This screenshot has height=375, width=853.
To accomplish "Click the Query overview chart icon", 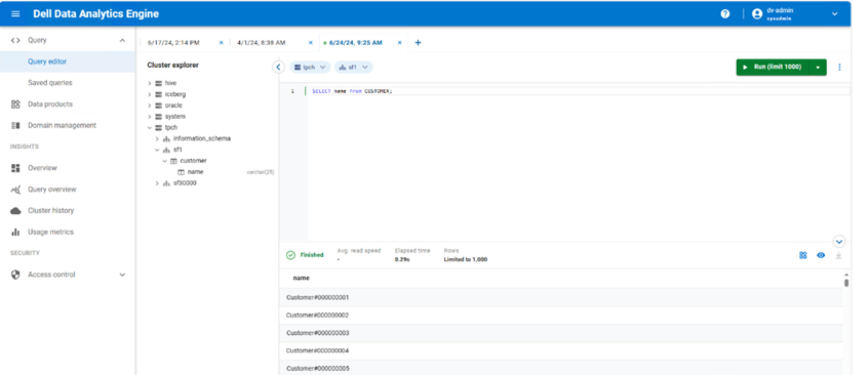I will pyautogui.click(x=16, y=189).
